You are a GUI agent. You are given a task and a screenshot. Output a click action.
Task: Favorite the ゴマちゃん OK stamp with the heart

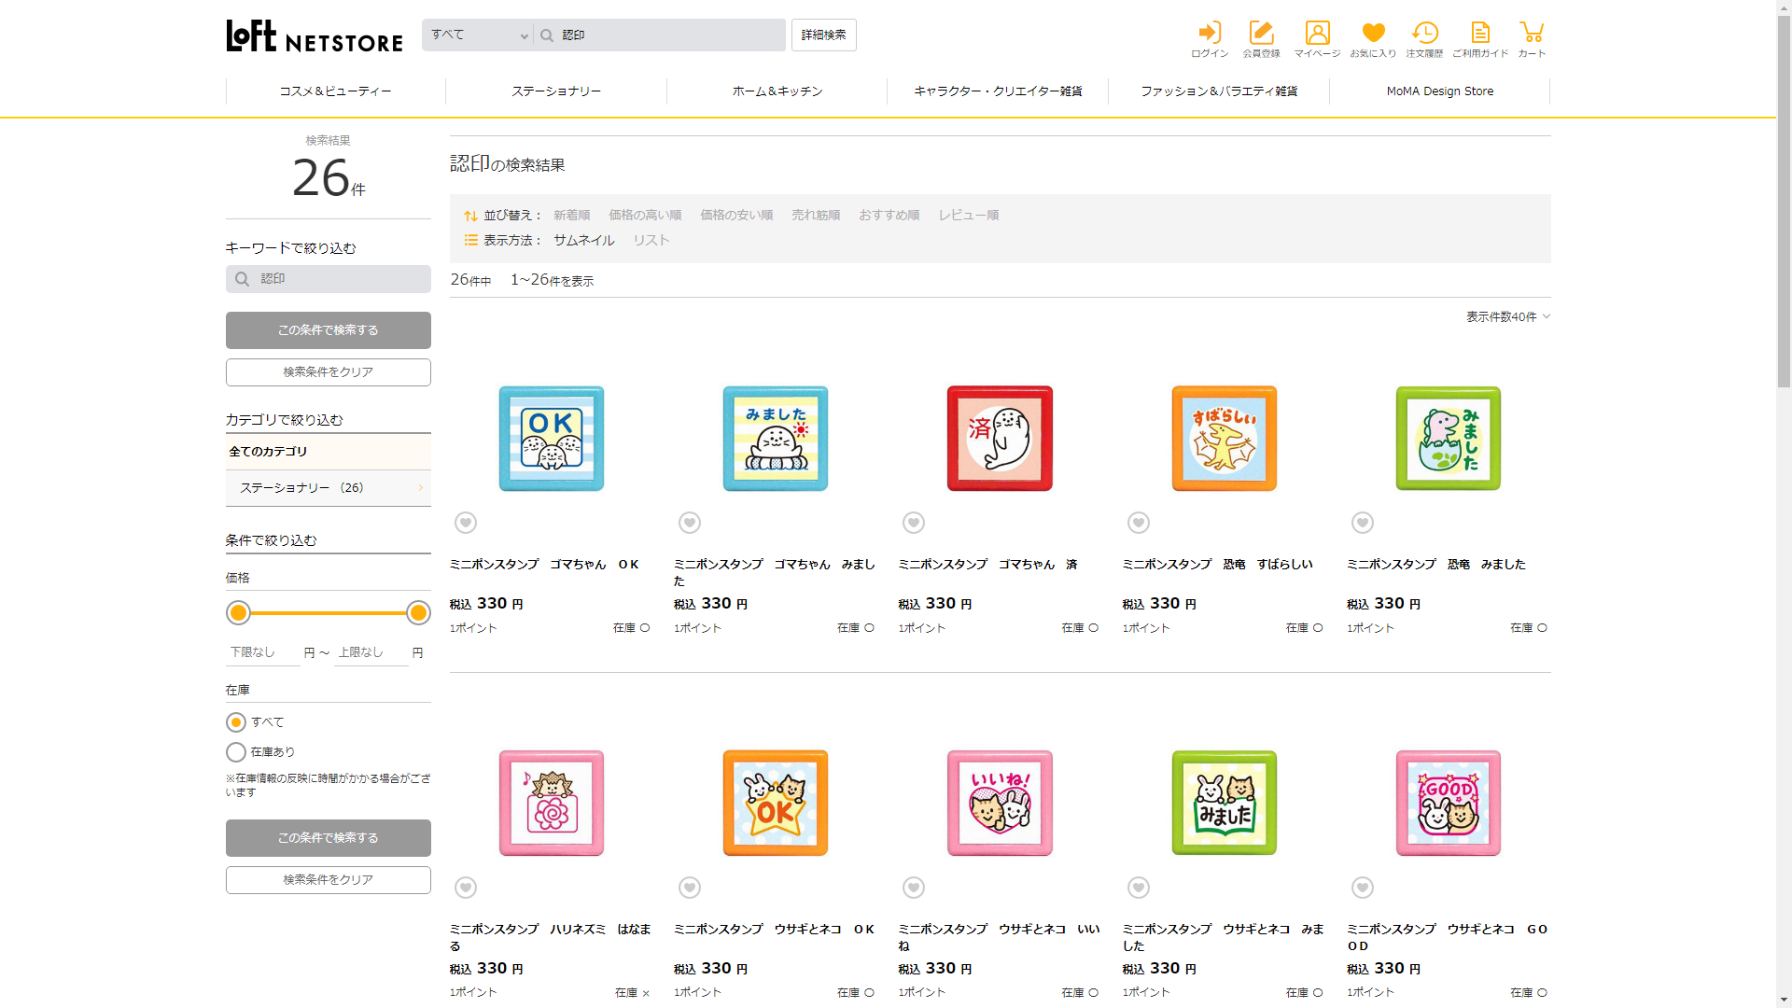tap(466, 523)
